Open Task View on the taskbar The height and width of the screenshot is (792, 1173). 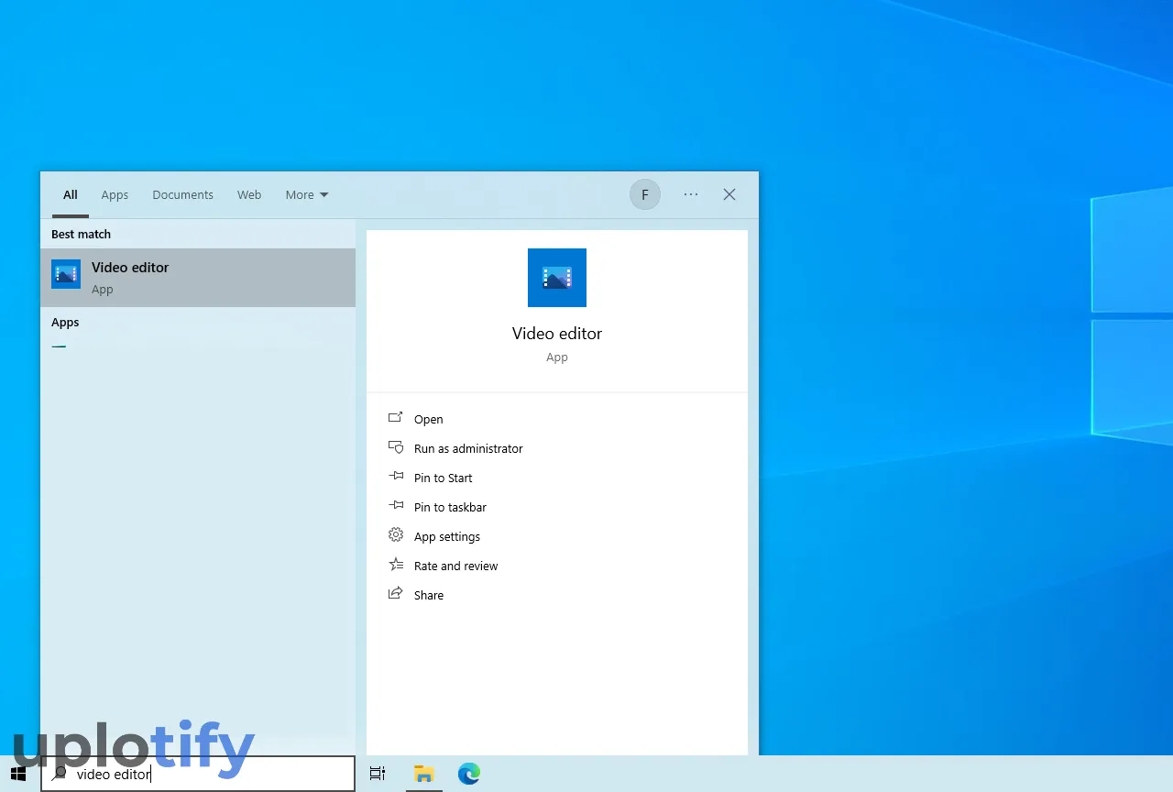[378, 774]
